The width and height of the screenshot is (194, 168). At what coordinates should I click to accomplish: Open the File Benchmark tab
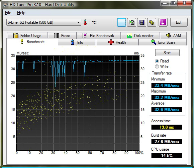pyautogui.click(x=98, y=36)
